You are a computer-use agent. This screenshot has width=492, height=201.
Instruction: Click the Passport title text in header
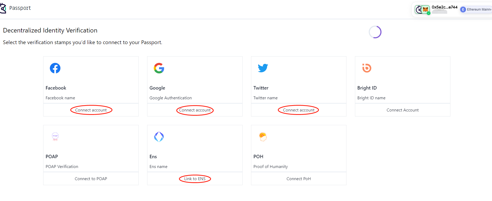[20, 8]
